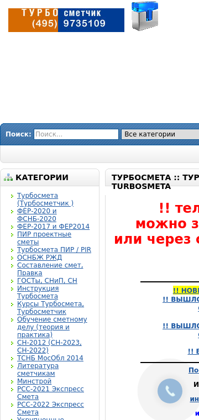Open Обучение сметному делу category
This screenshot has height=420, width=199.
tap(52, 327)
